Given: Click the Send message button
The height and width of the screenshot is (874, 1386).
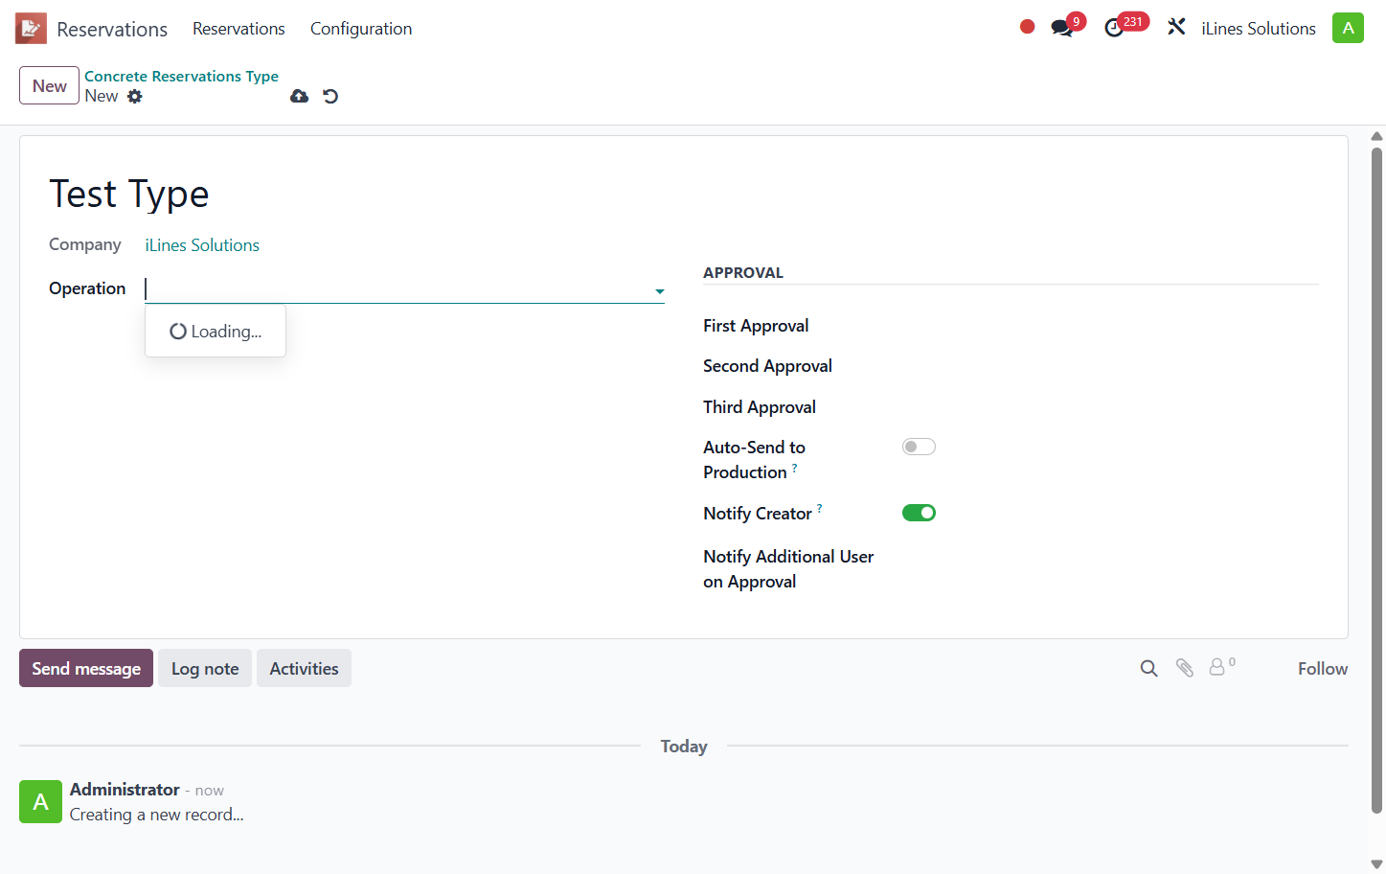Looking at the screenshot, I should tap(86, 669).
